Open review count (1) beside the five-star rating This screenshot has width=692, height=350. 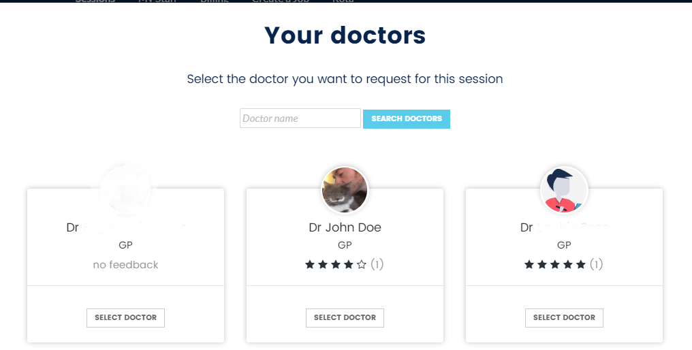click(596, 264)
